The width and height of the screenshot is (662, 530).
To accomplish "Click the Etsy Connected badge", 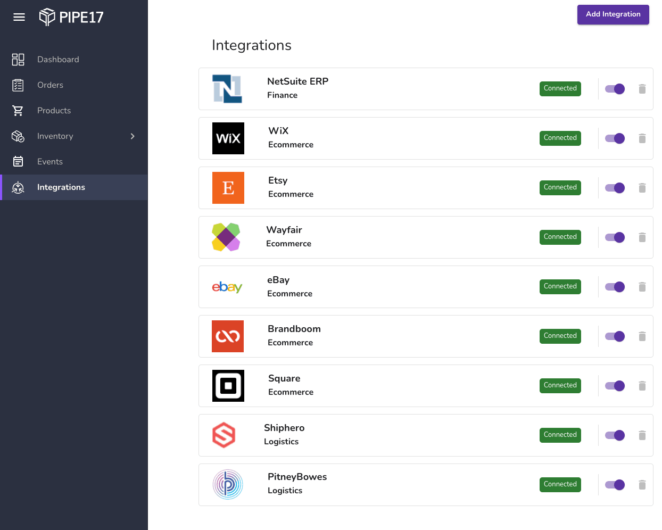I will point(560,188).
